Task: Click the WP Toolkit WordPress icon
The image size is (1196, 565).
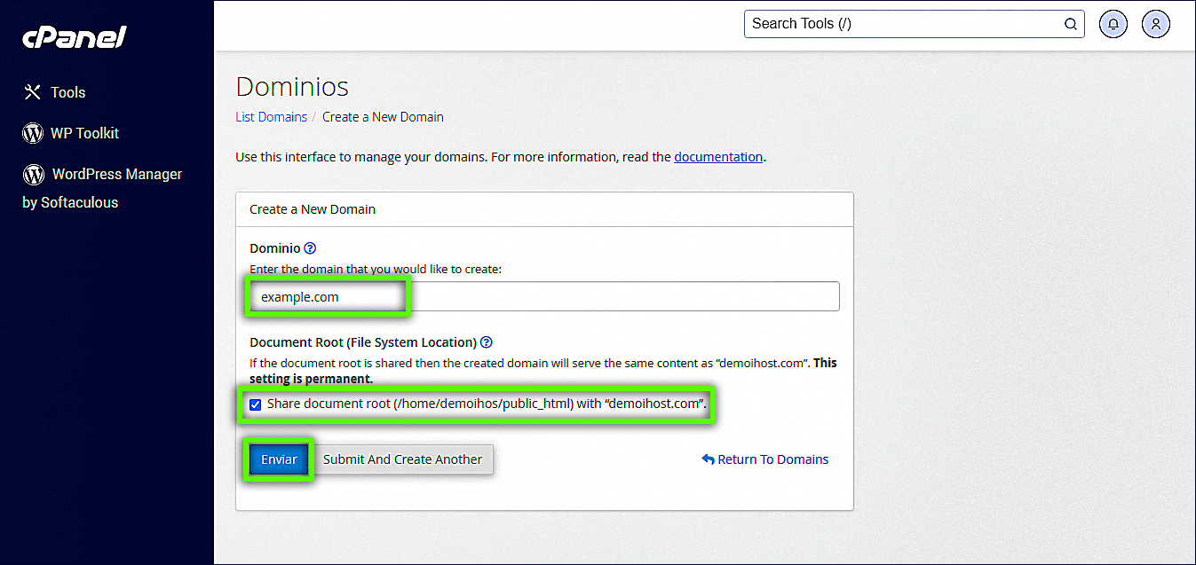Action: point(33,133)
